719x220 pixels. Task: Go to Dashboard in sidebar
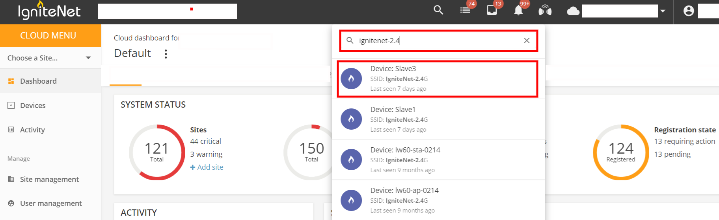point(50,81)
